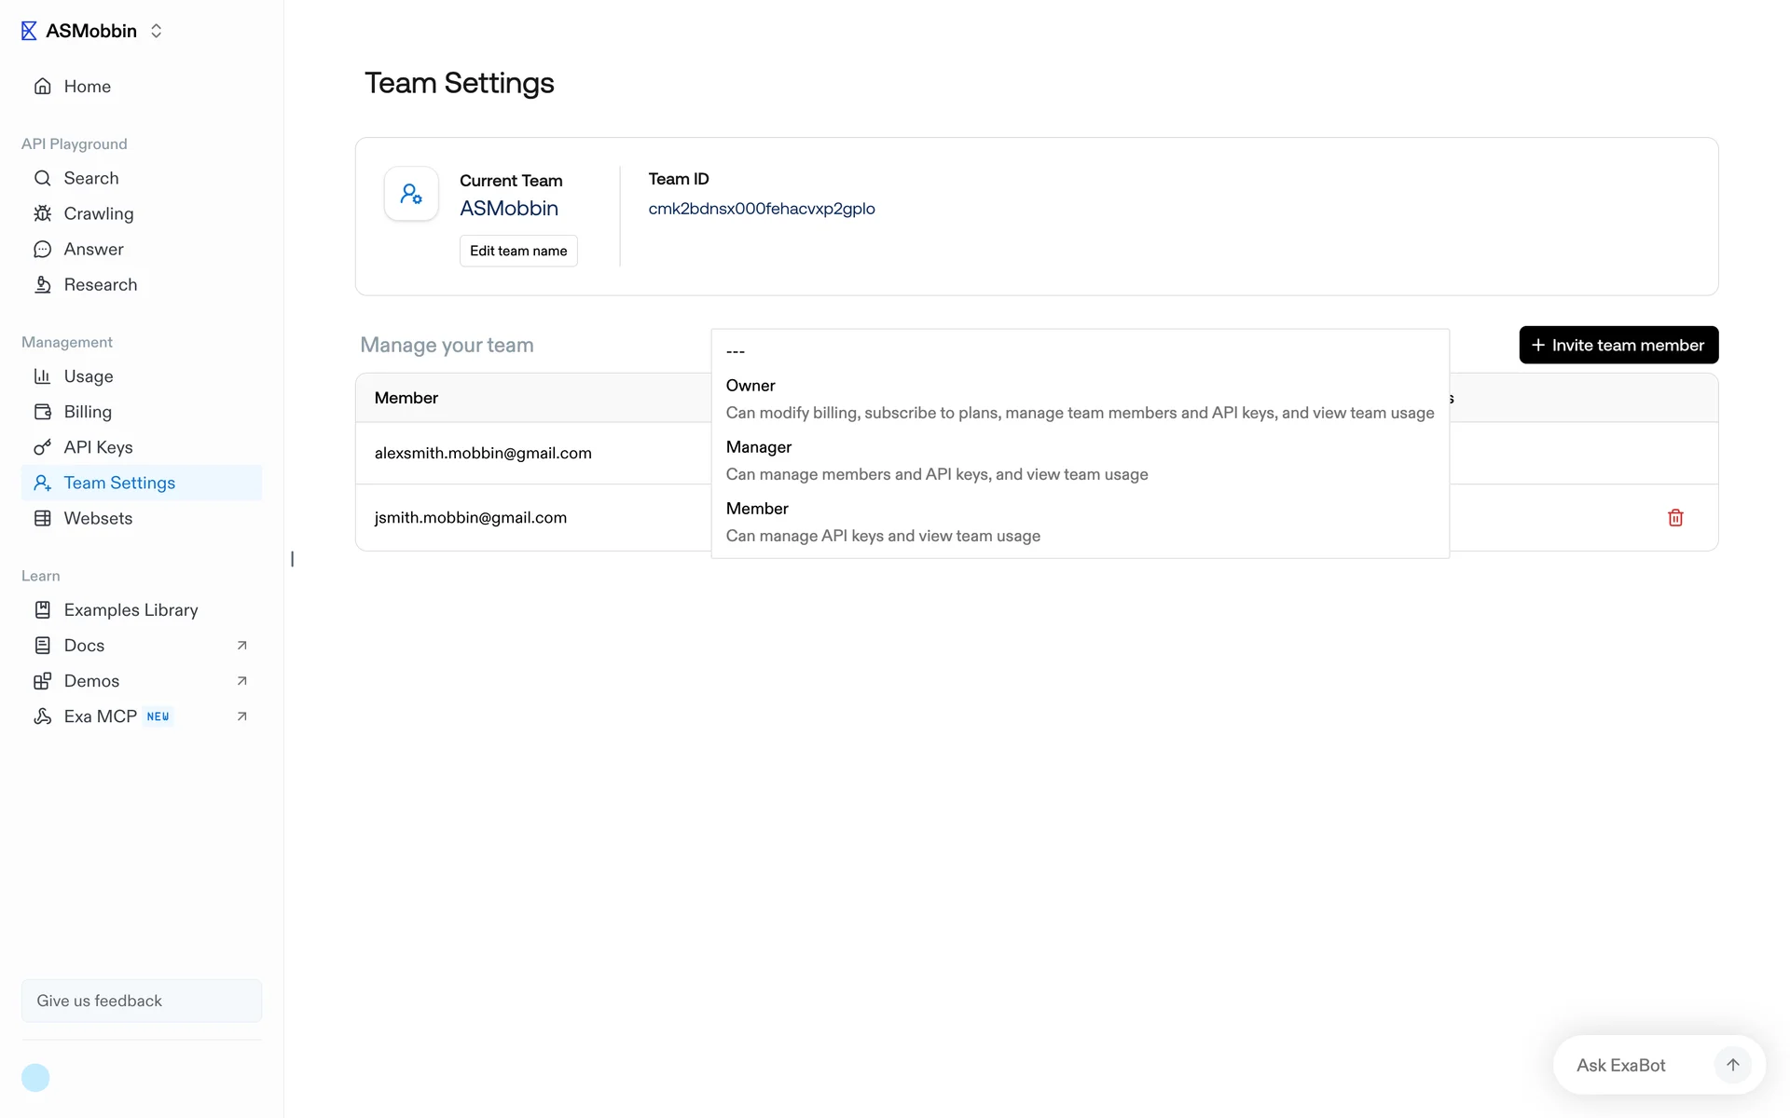Click the API Keys key icon

tap(43, 447)
